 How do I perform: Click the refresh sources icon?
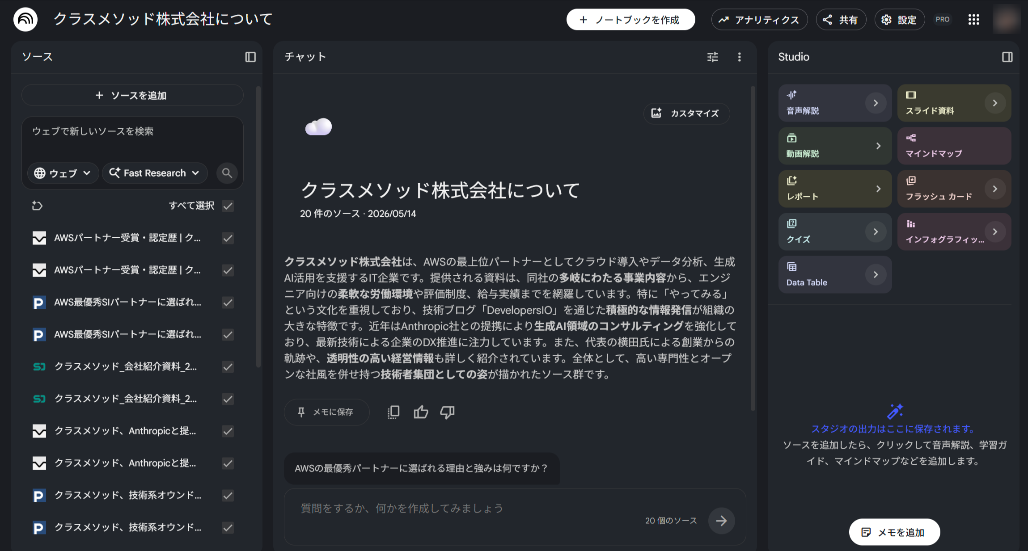tap(37, 206)
